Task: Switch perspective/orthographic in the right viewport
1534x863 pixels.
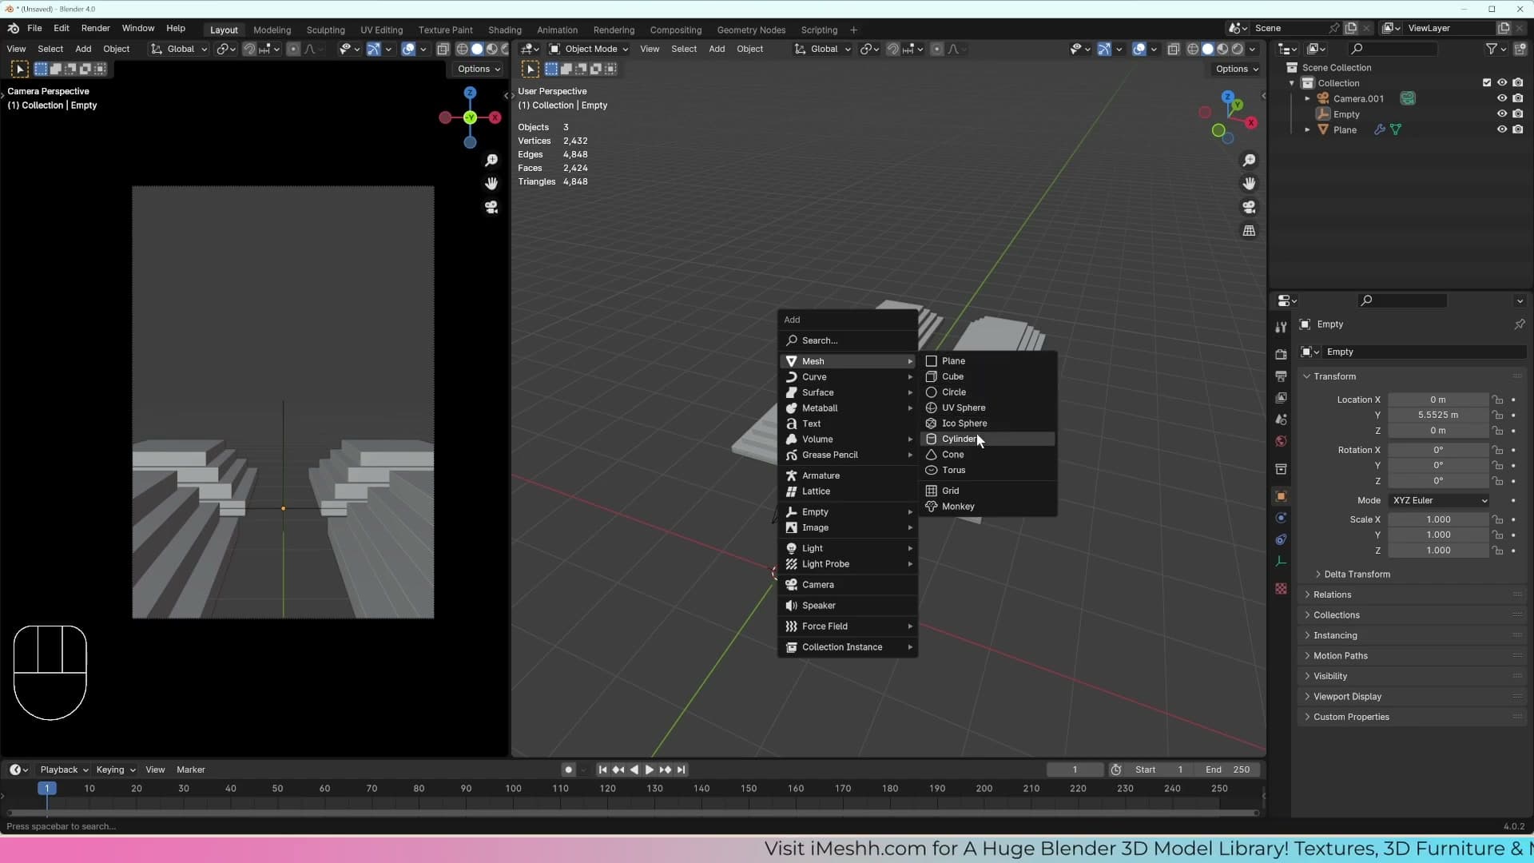Action: tap(1250, 231)
